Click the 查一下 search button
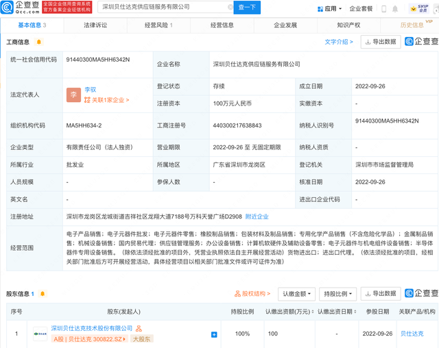 click(247, 8)
